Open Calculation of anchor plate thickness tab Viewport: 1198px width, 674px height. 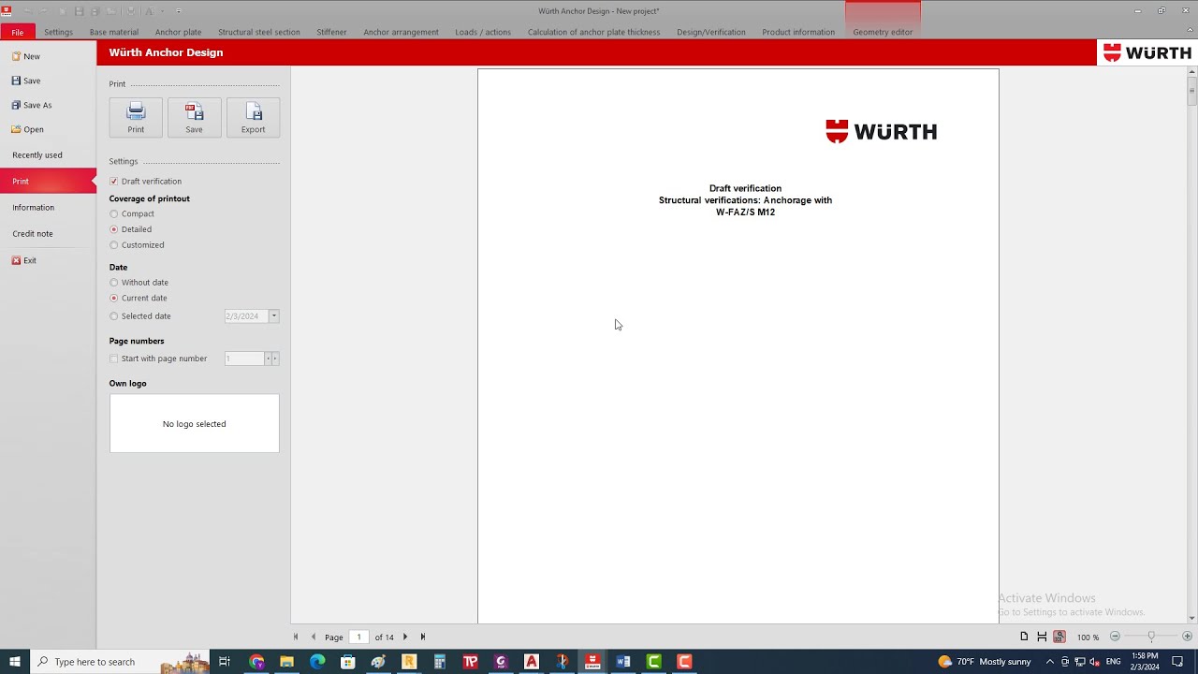pos(593,32)
